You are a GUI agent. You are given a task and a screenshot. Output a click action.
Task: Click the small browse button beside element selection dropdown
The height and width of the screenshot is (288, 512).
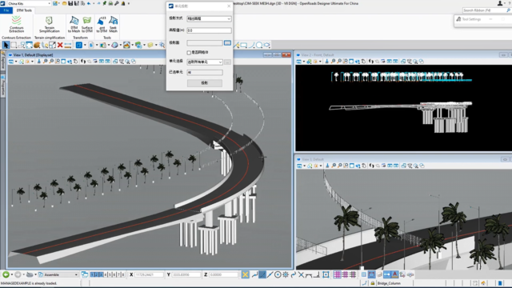[227, 62]
